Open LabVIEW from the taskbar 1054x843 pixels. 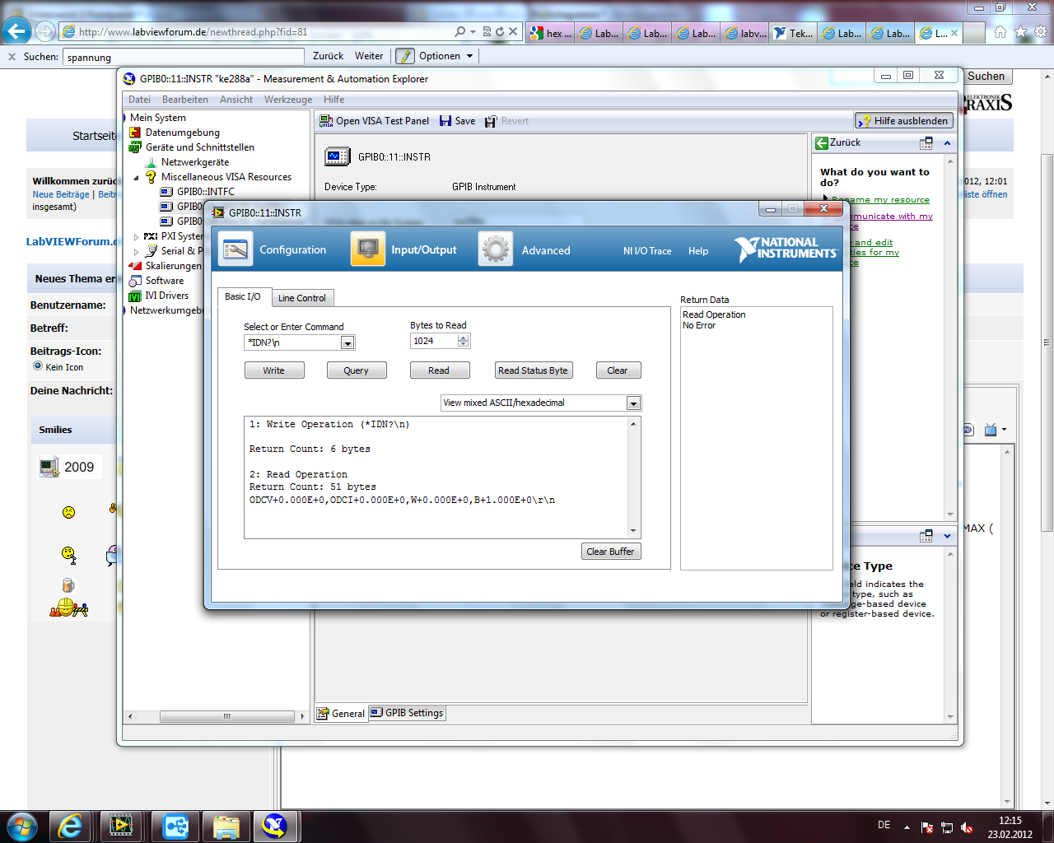(121, 826)
